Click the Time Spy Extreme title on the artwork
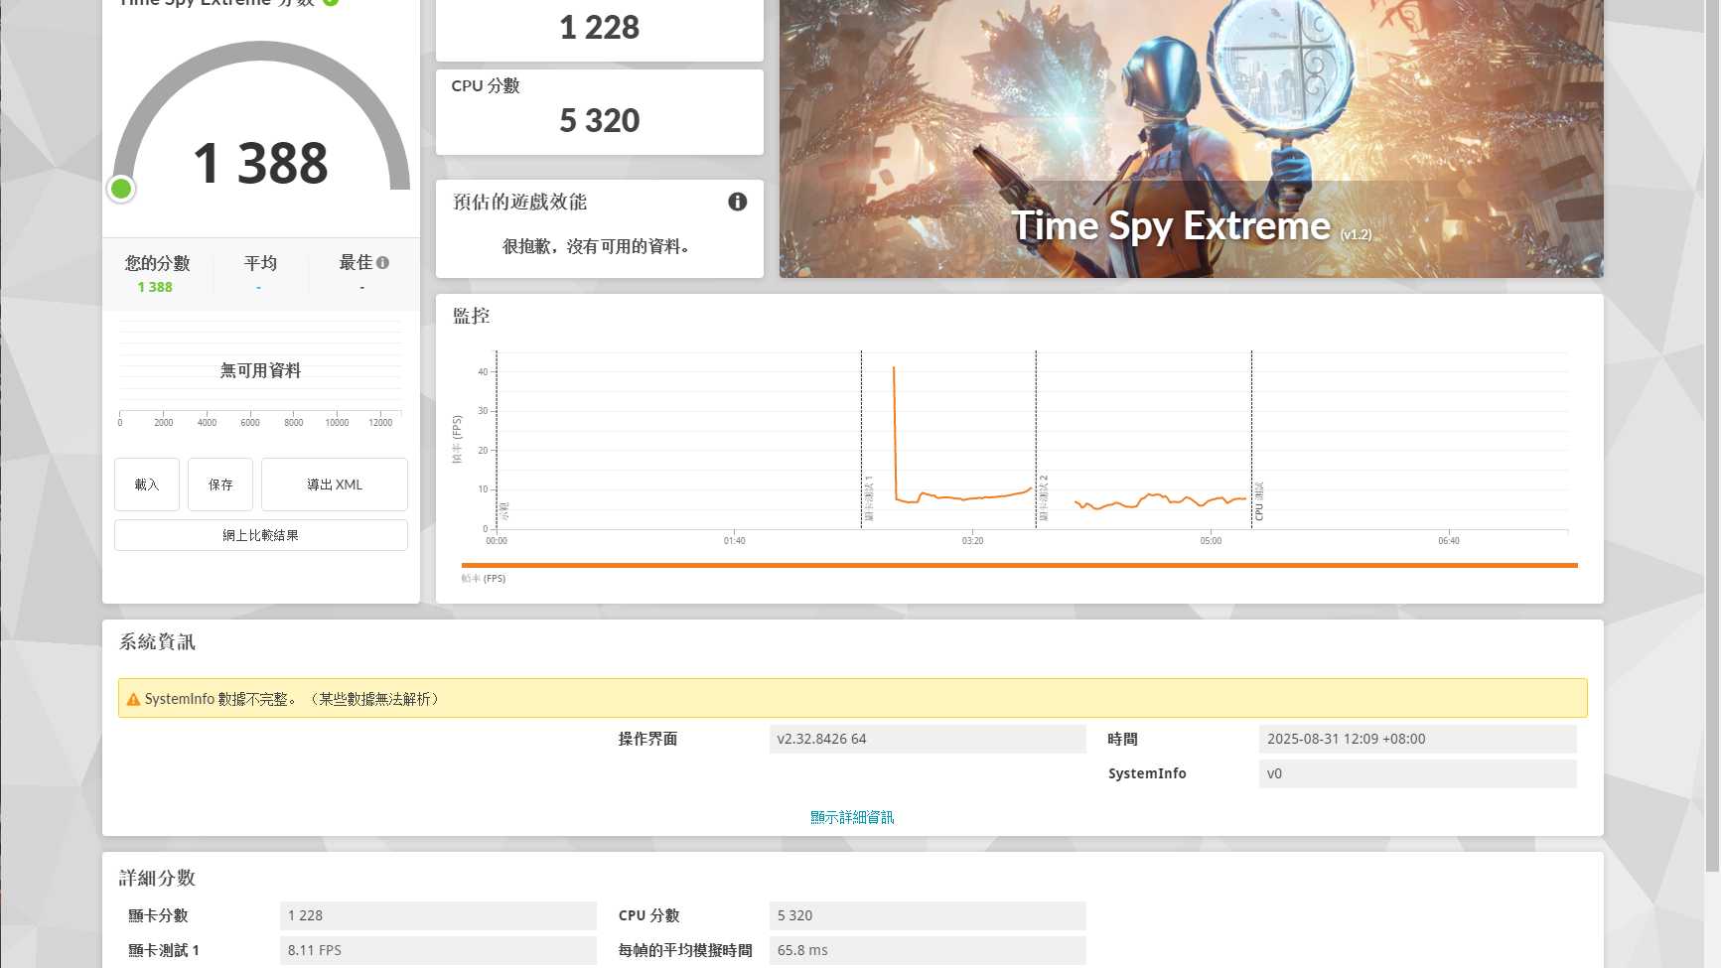 pyautogui.click(x=1171, y=226)
